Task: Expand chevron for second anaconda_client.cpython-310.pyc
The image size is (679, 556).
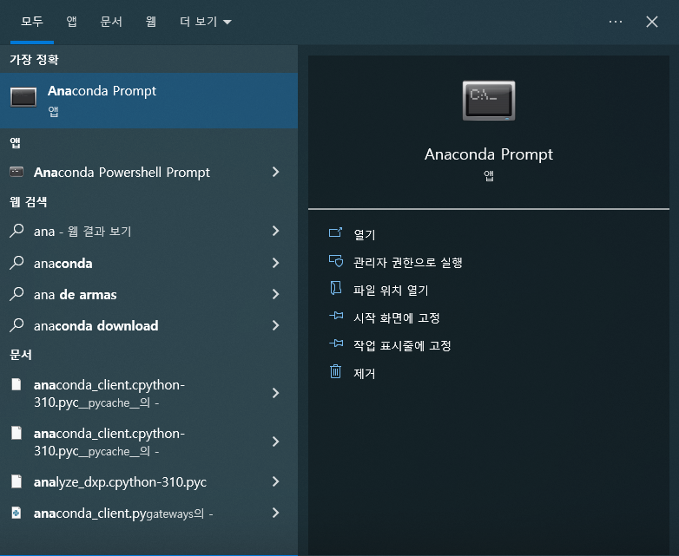Action: (276, 442)
